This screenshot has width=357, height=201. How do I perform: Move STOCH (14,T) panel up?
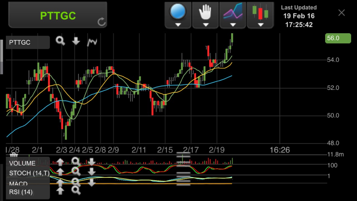60,172
